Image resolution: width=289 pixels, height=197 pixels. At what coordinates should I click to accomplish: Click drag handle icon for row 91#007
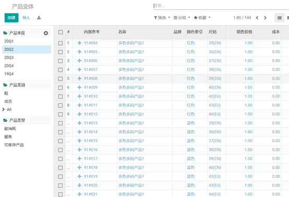79,69
